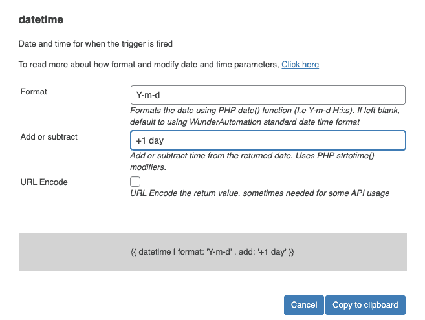Click the word 'datetime' in the grey preview

[154, 251]
